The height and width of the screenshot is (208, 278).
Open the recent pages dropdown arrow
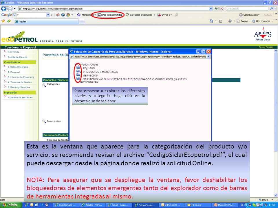pos(14,8)
